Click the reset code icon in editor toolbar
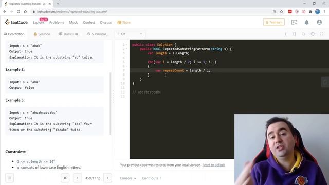 (x=303, y=34)
